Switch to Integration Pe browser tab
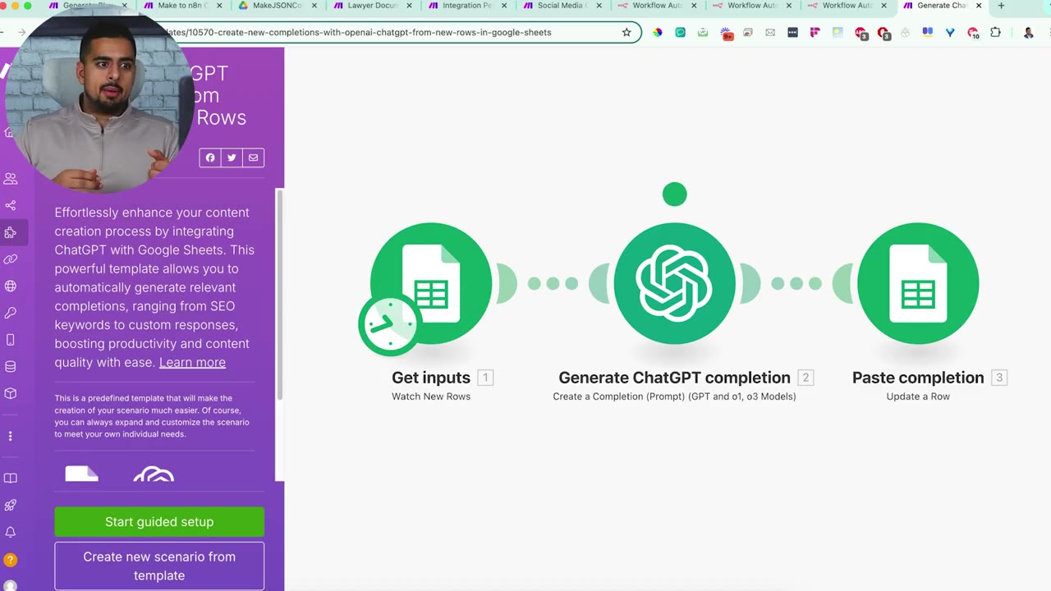 (x=466, y=6)
